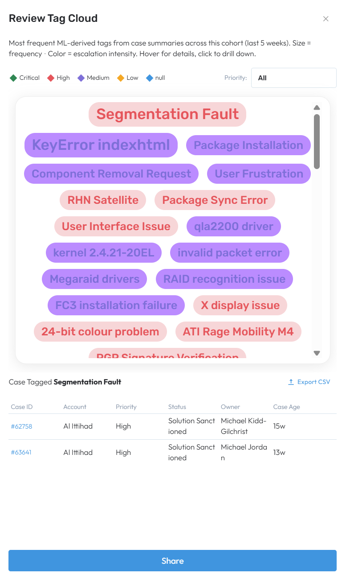Click the Case Age column header
Image resolution: width=346 pixels, height=578 pixels.
coord(287,407)
